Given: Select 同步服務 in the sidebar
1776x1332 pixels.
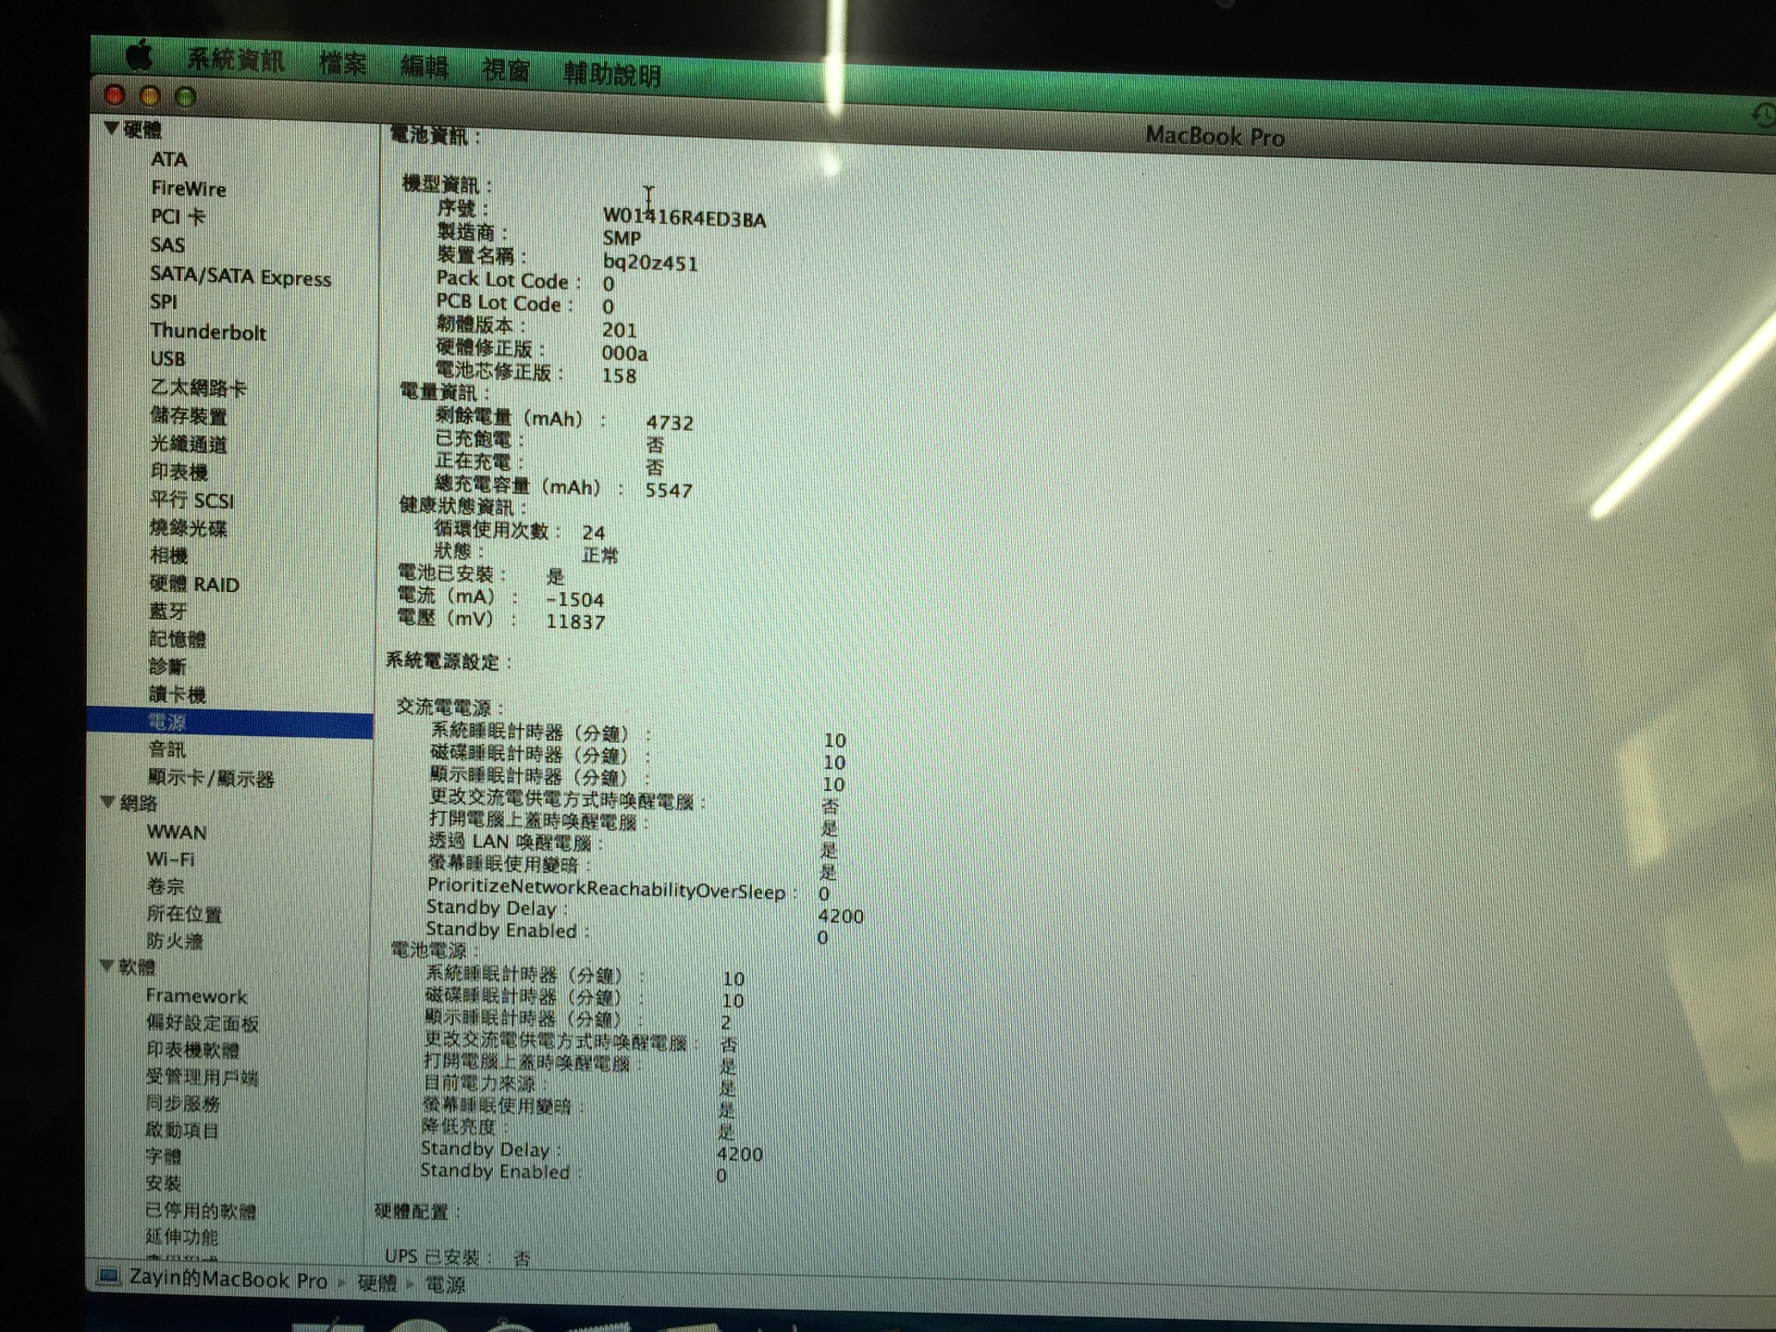Looking at the screenshot, I should [182, 1104].
